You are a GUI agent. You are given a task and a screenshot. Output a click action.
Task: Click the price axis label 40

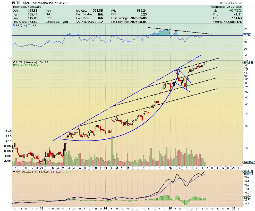pyautogui.click(x=247, y=105)
